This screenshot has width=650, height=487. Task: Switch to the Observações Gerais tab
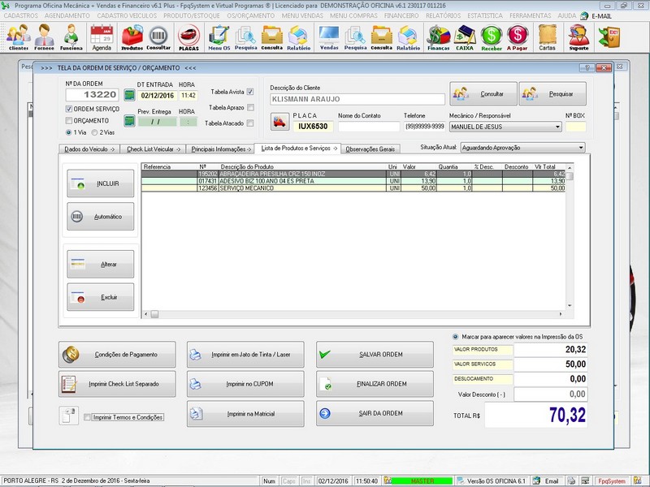[x=370, y=149]
